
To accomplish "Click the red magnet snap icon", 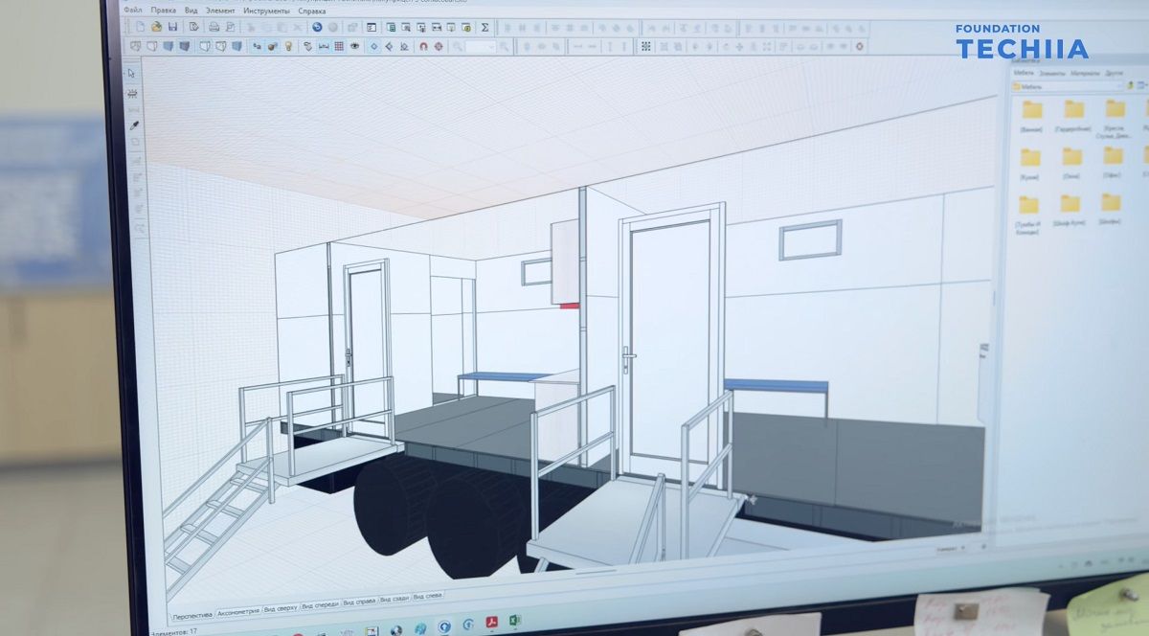I will pyautogui.click(x=422, y=46).
